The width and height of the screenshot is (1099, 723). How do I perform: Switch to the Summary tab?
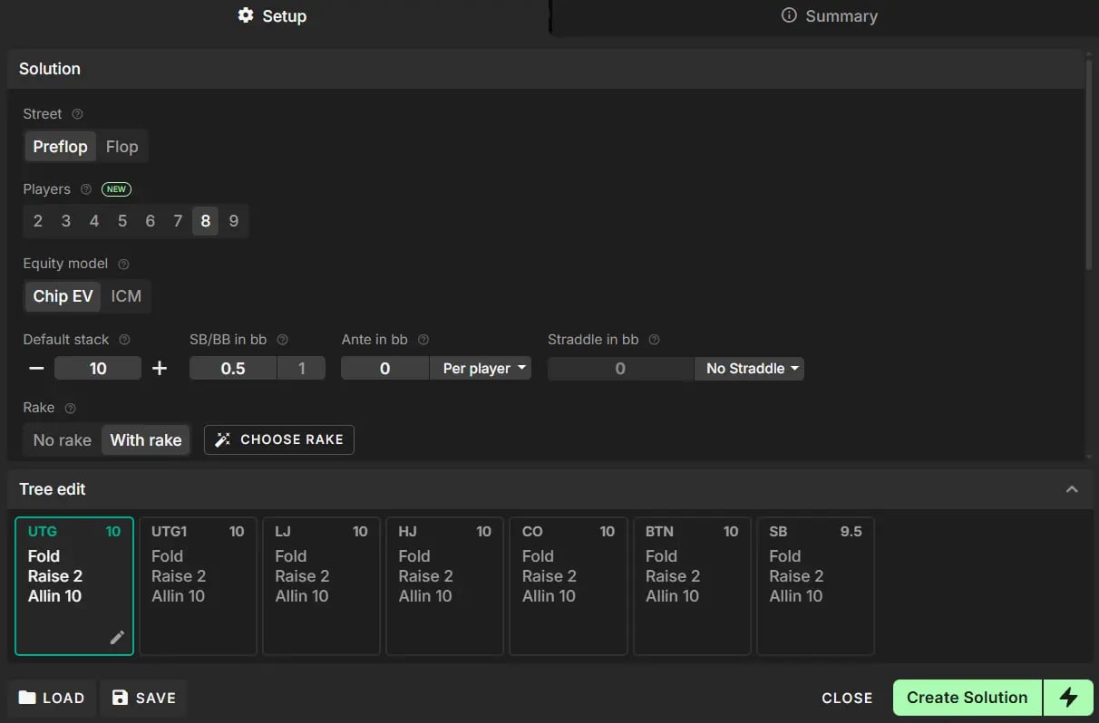pos(830,16)
